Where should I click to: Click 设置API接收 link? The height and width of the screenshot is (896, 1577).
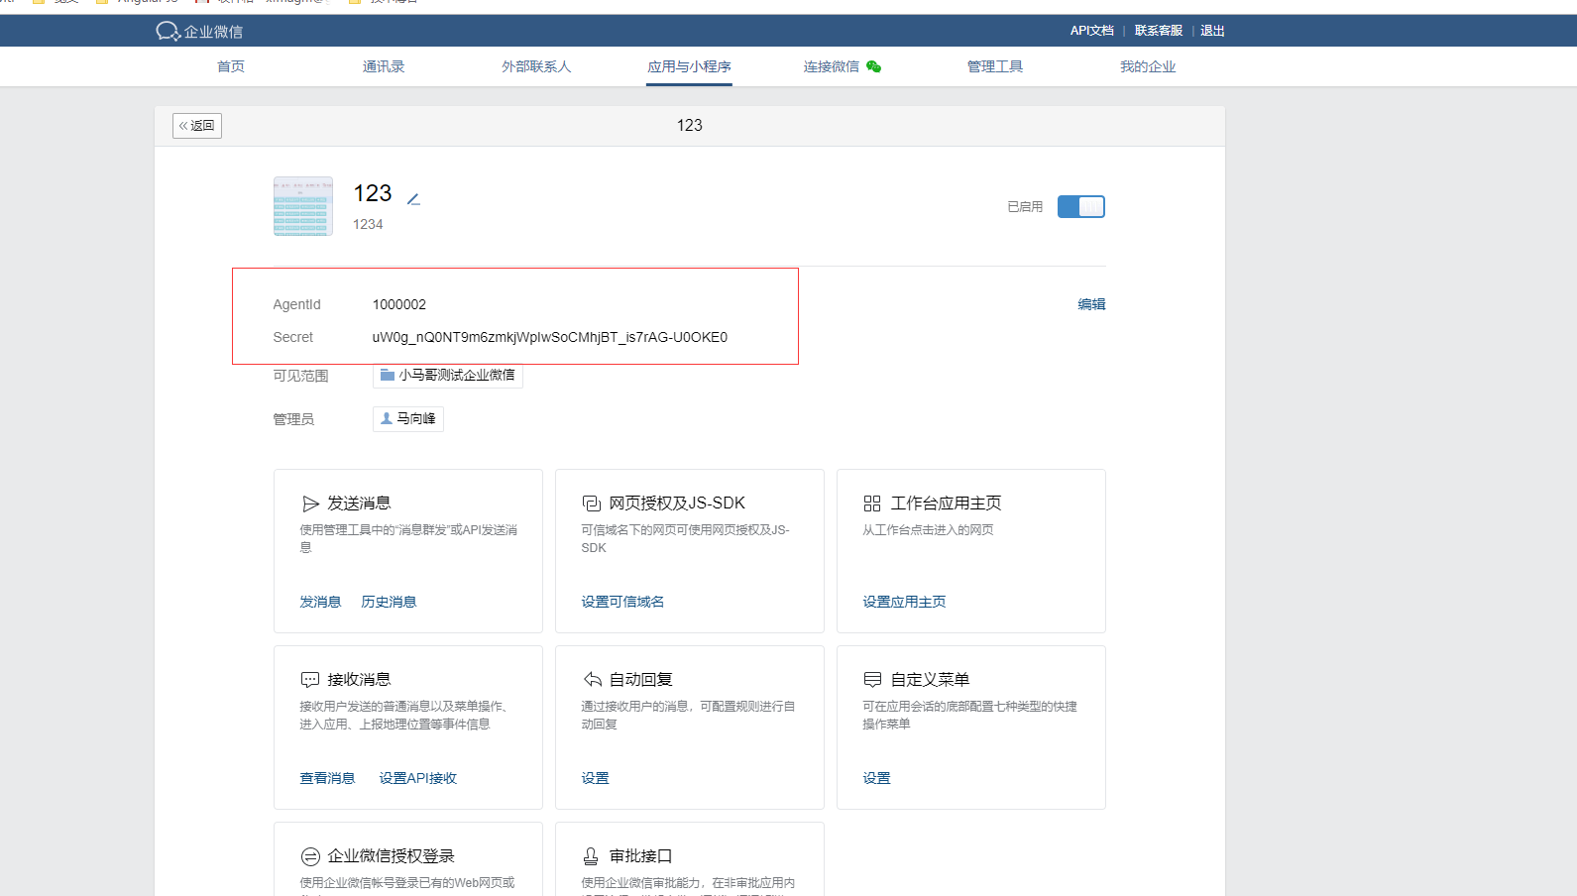click(417, 778)
